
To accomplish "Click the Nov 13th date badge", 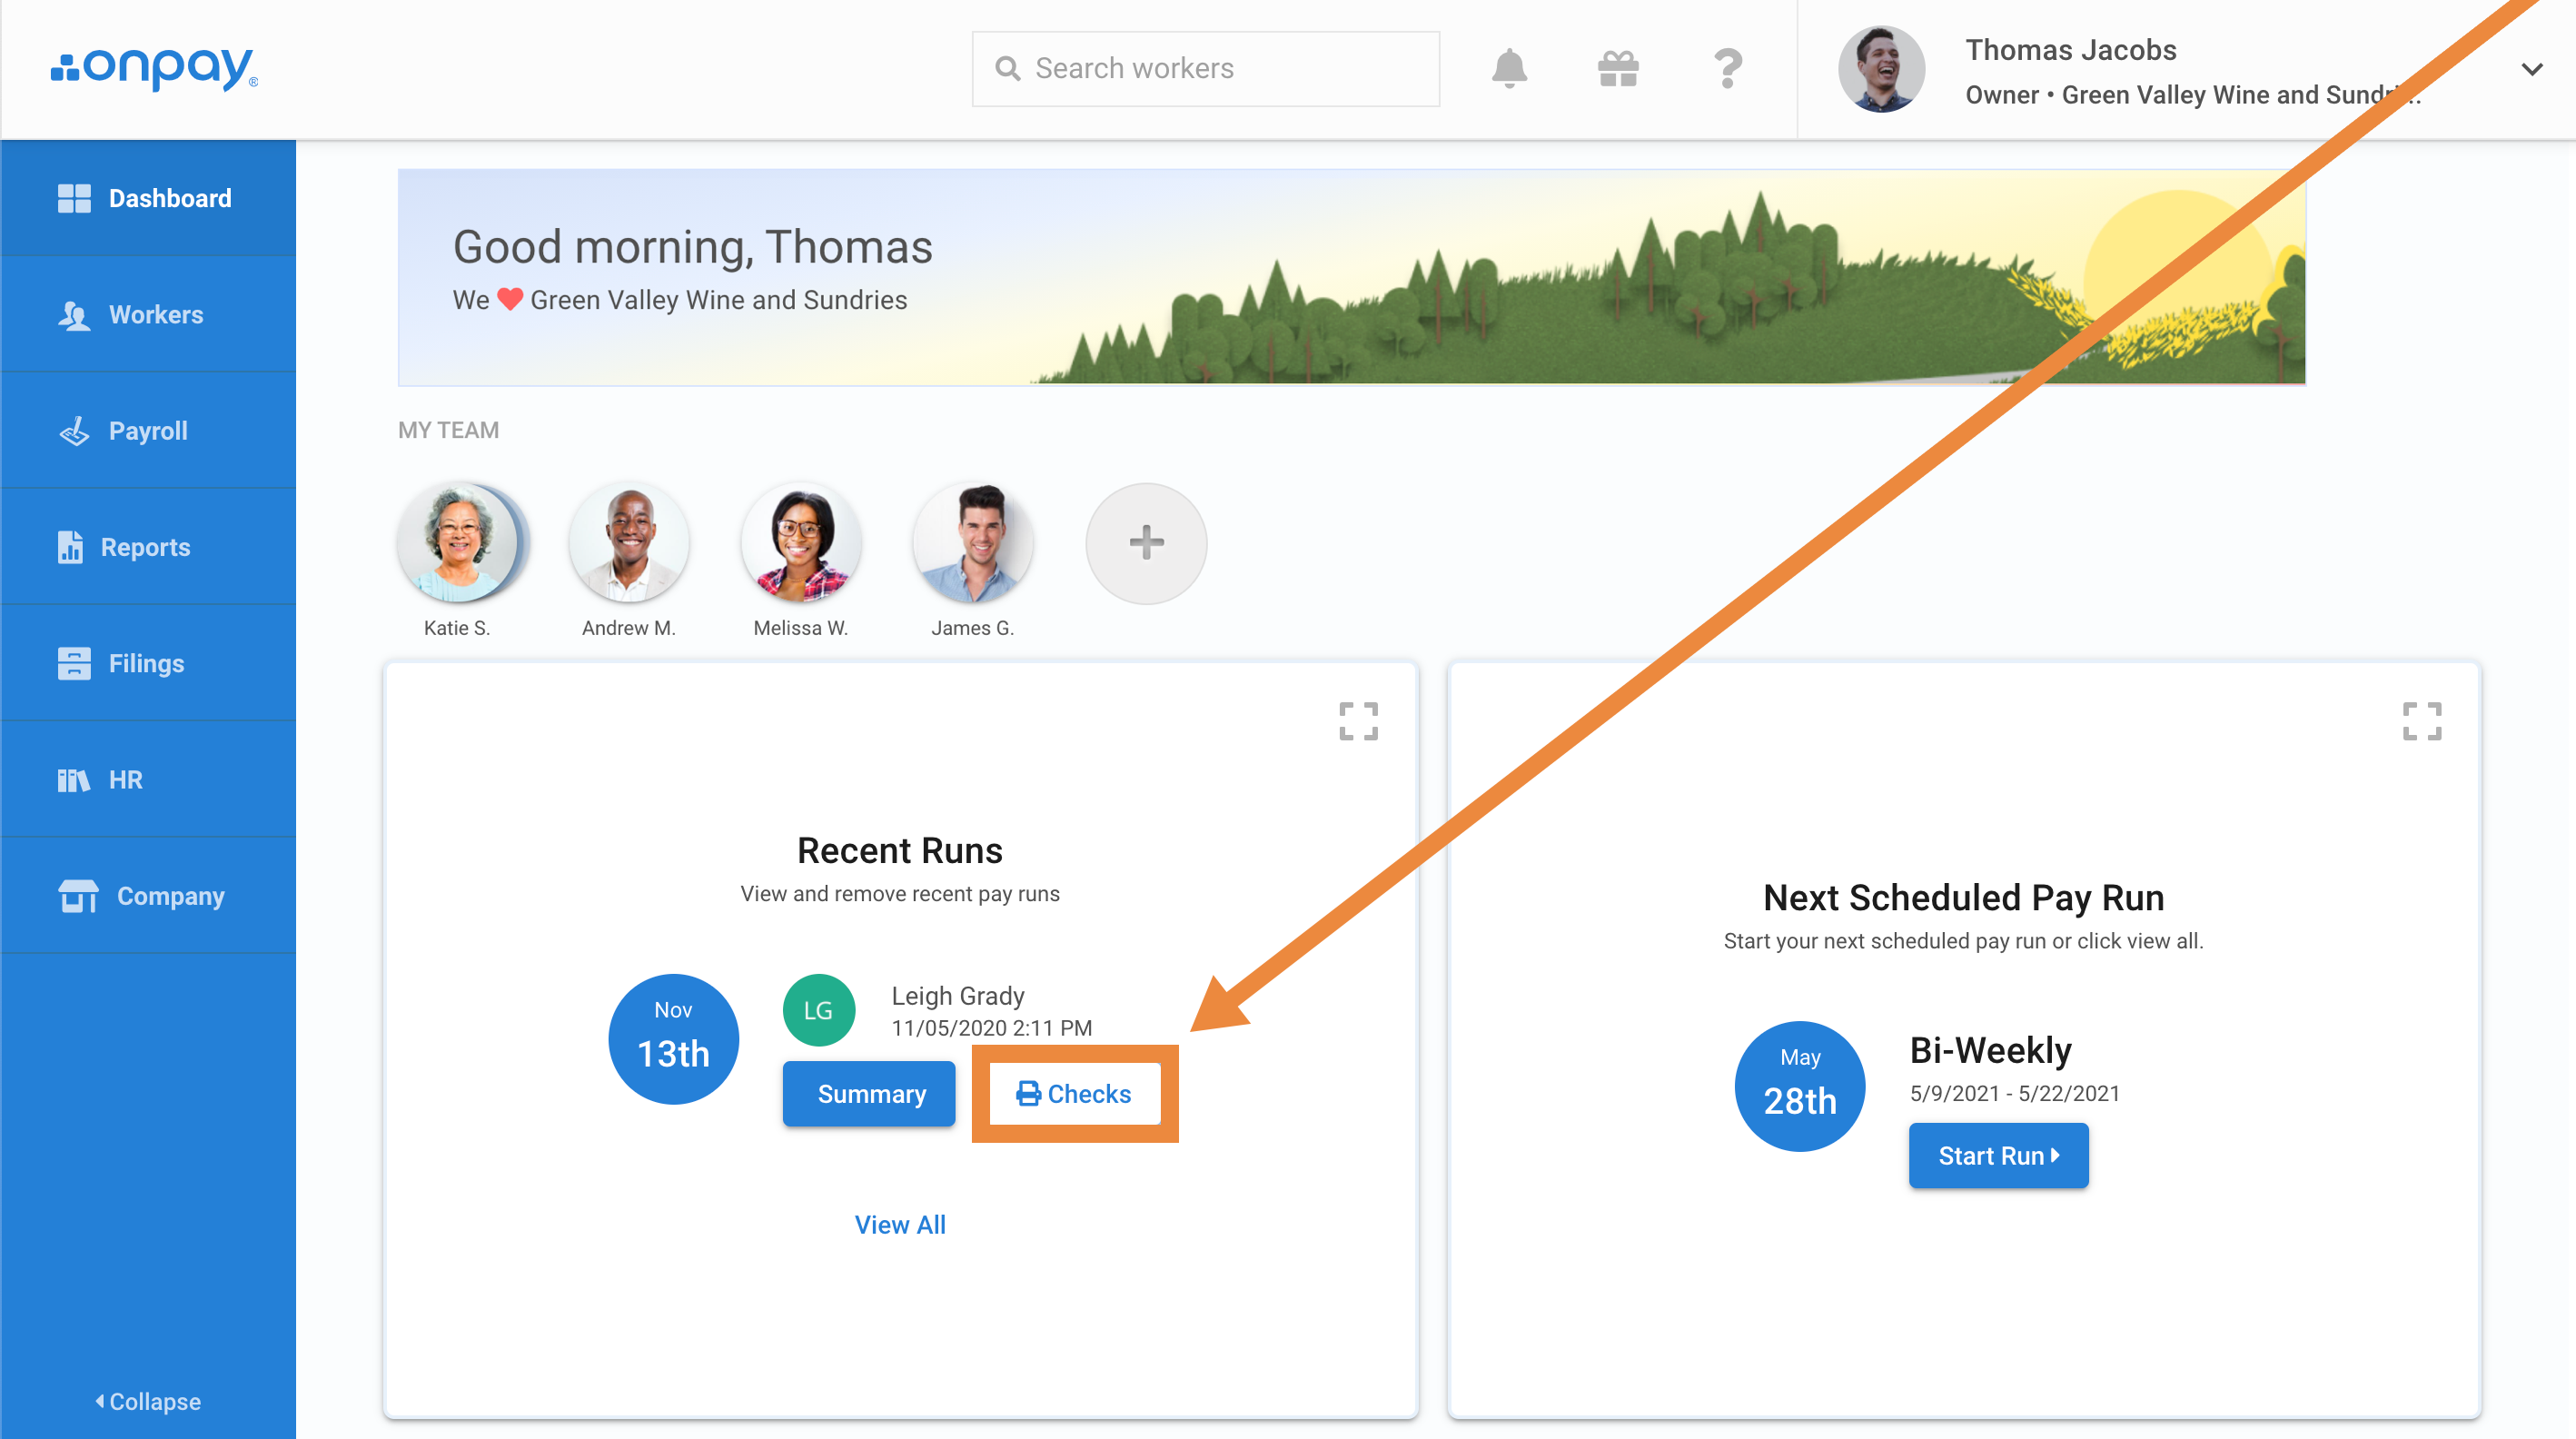I will 673,1039.
